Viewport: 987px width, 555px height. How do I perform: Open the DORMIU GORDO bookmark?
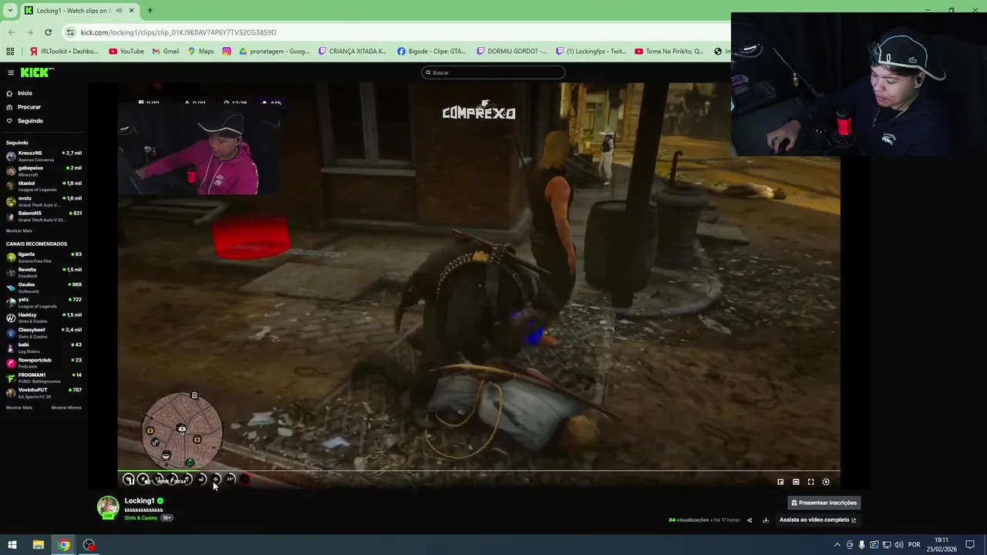pos(512,52)
